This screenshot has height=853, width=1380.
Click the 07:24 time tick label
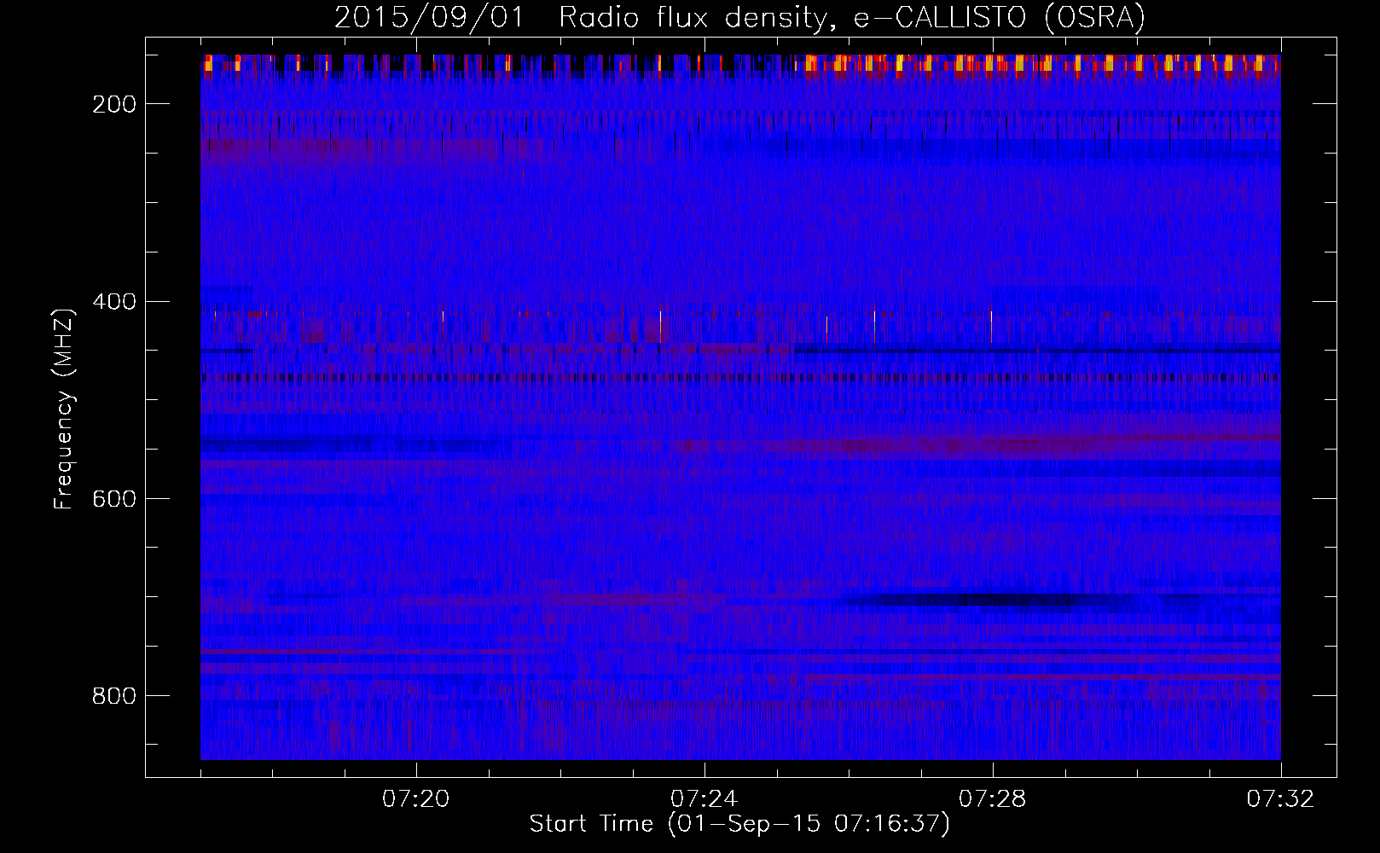point(704,799)
